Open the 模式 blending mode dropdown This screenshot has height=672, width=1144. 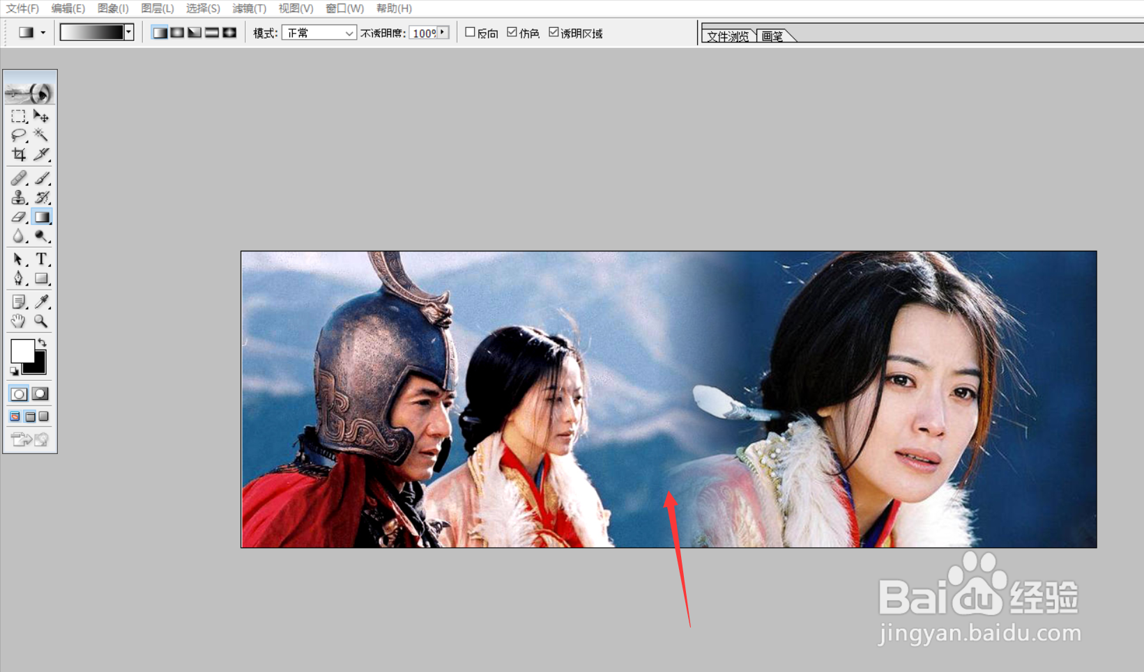tap(319, 33)
